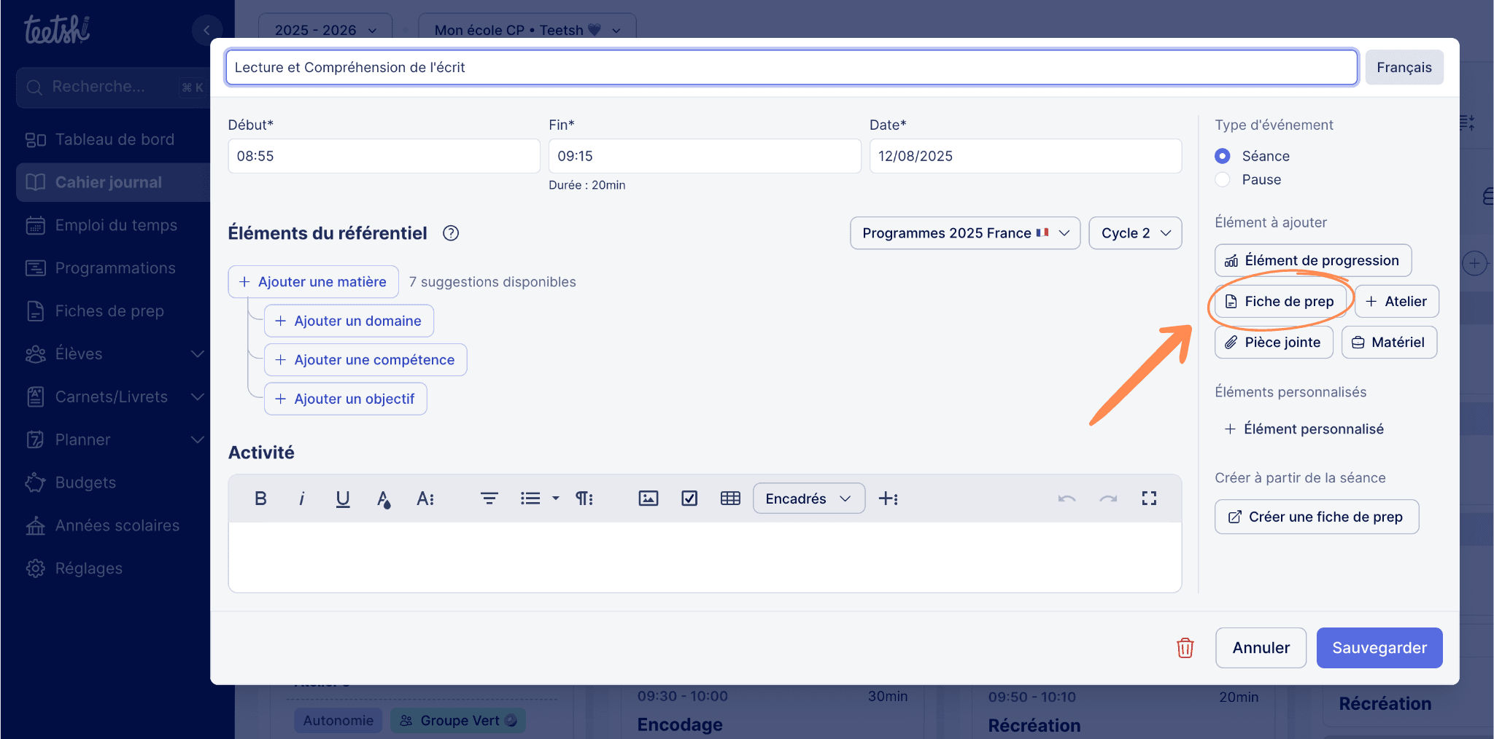Apply underline formatting in editor
This screenshot has width=1494, height=739.
342,498
